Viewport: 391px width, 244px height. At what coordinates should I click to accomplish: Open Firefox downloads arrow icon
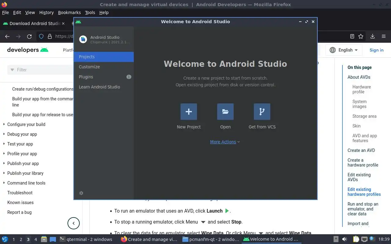[372, 36]
